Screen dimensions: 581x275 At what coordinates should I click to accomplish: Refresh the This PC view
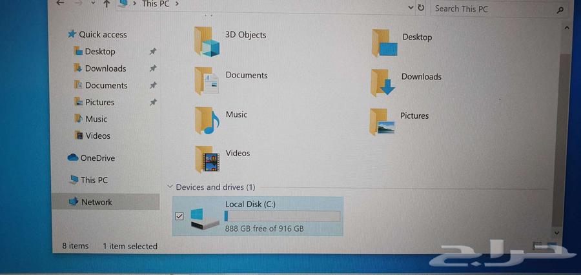[420, 7]
